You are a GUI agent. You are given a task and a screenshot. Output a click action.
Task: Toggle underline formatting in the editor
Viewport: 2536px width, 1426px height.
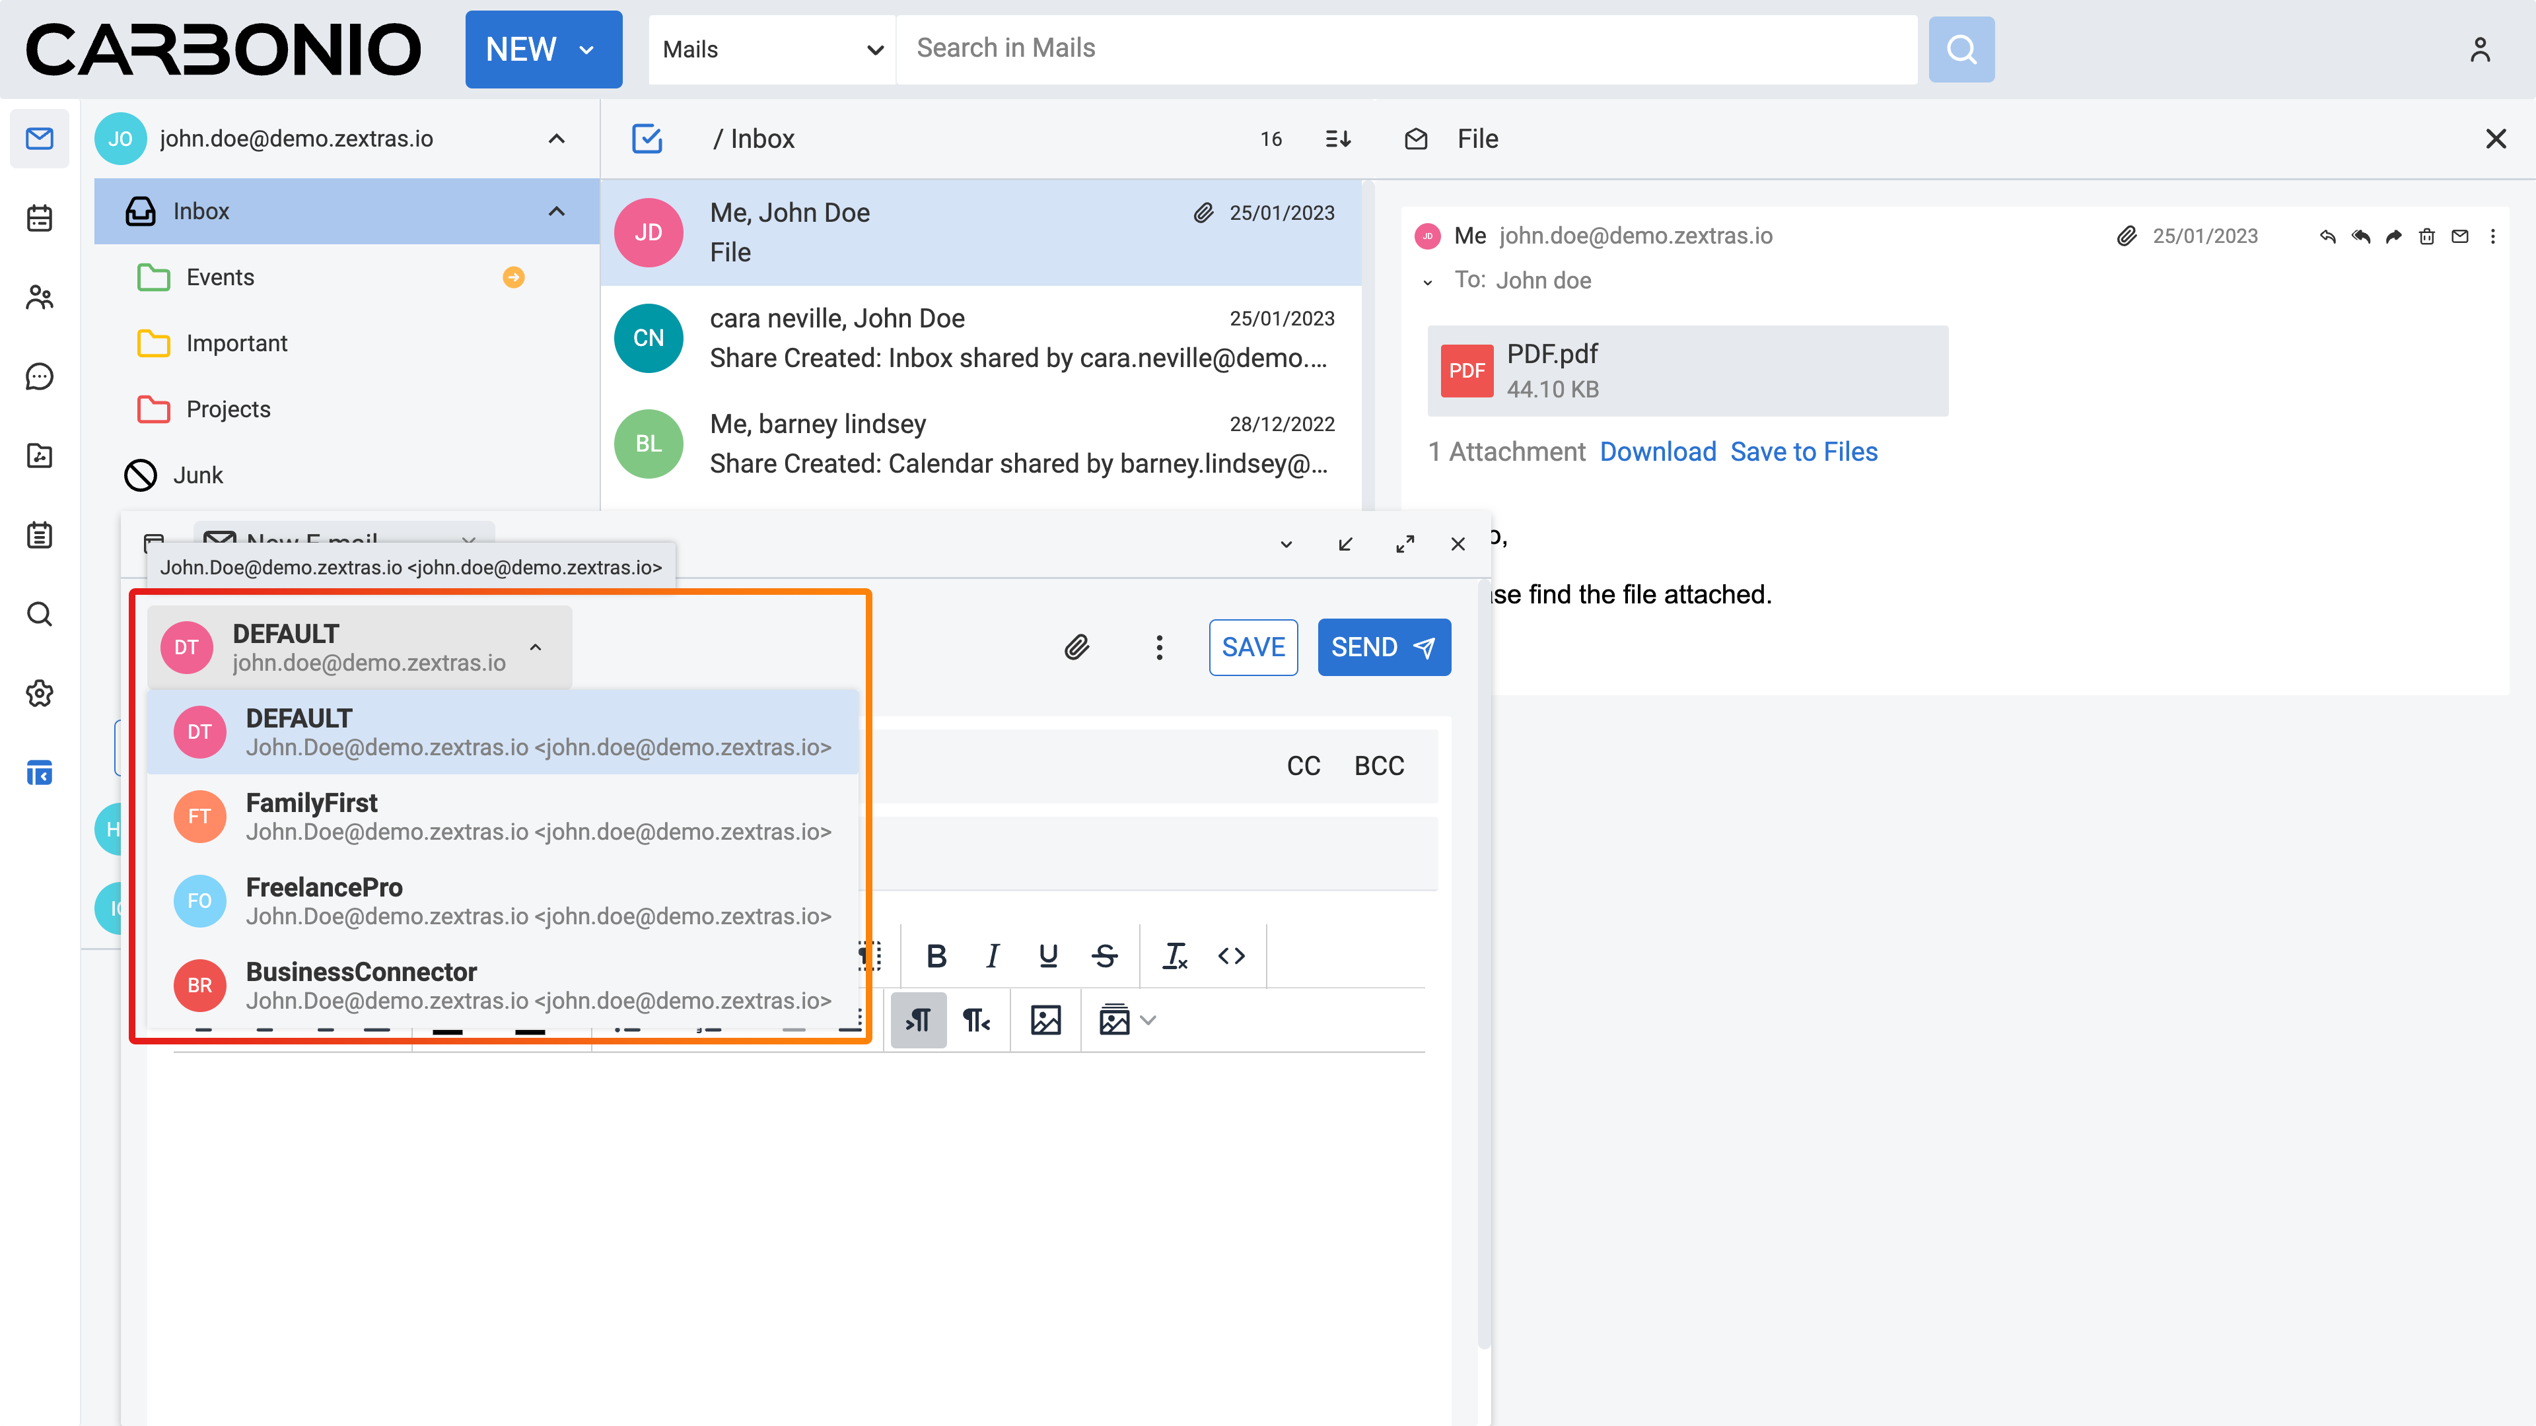[1049, 955]
